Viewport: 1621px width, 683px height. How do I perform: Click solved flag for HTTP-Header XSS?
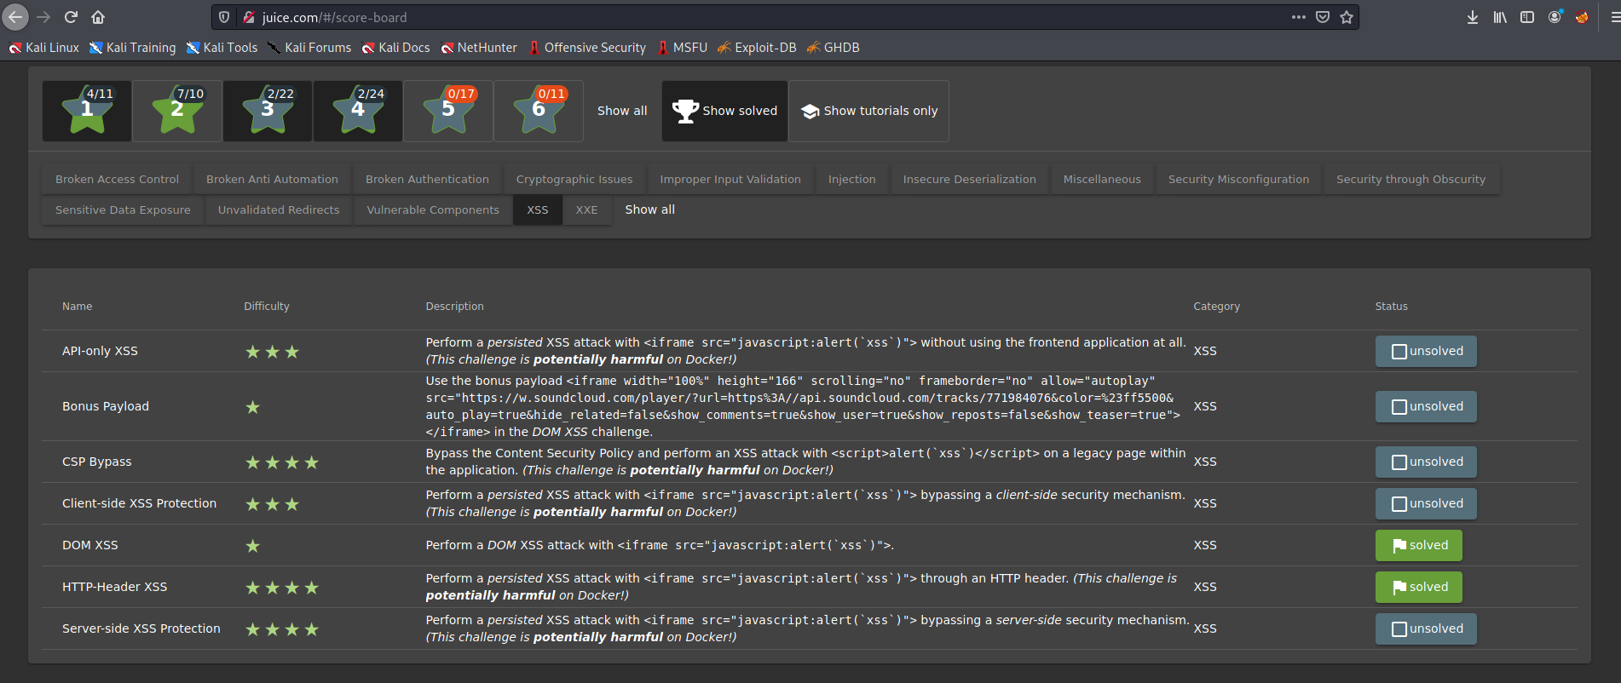tap(1419, 587)
